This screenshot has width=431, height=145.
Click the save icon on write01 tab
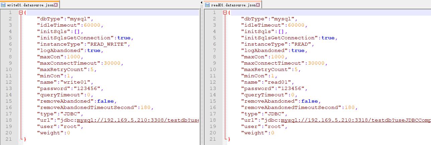(x=3, y=5)
